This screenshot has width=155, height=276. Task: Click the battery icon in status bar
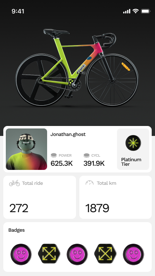[145, 12]
